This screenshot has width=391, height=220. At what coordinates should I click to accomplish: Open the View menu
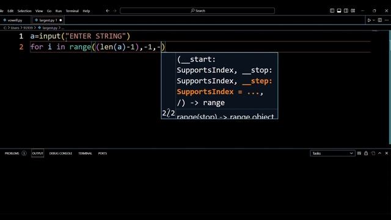click(x=39, y=11)
